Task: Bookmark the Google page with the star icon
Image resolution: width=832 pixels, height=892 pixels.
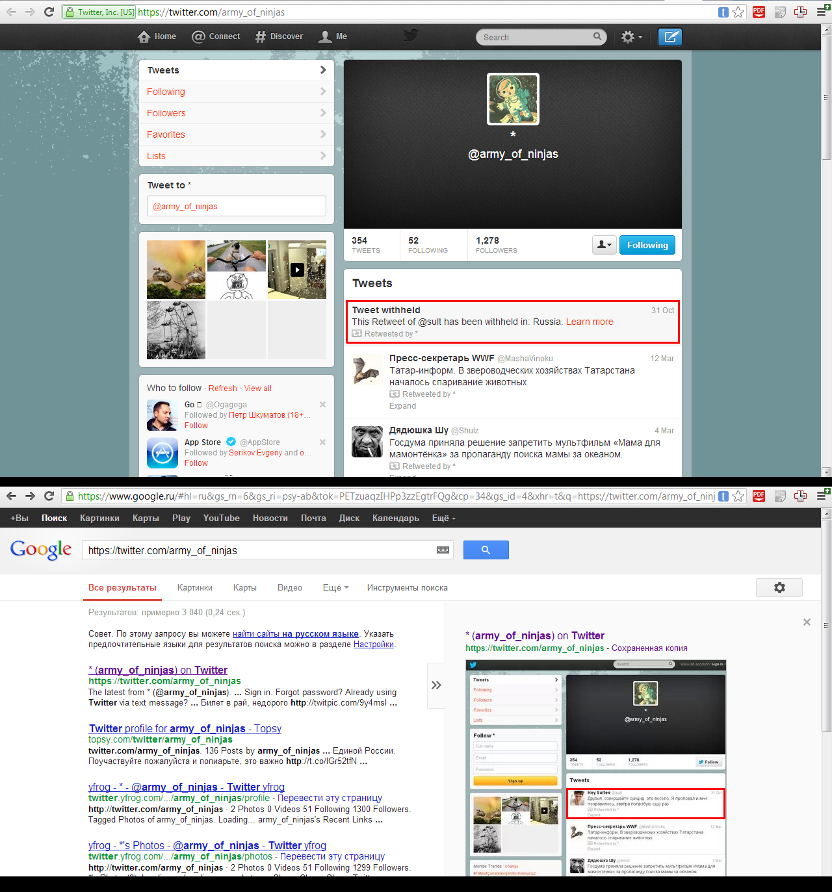Action: click(x=738, y=496)
